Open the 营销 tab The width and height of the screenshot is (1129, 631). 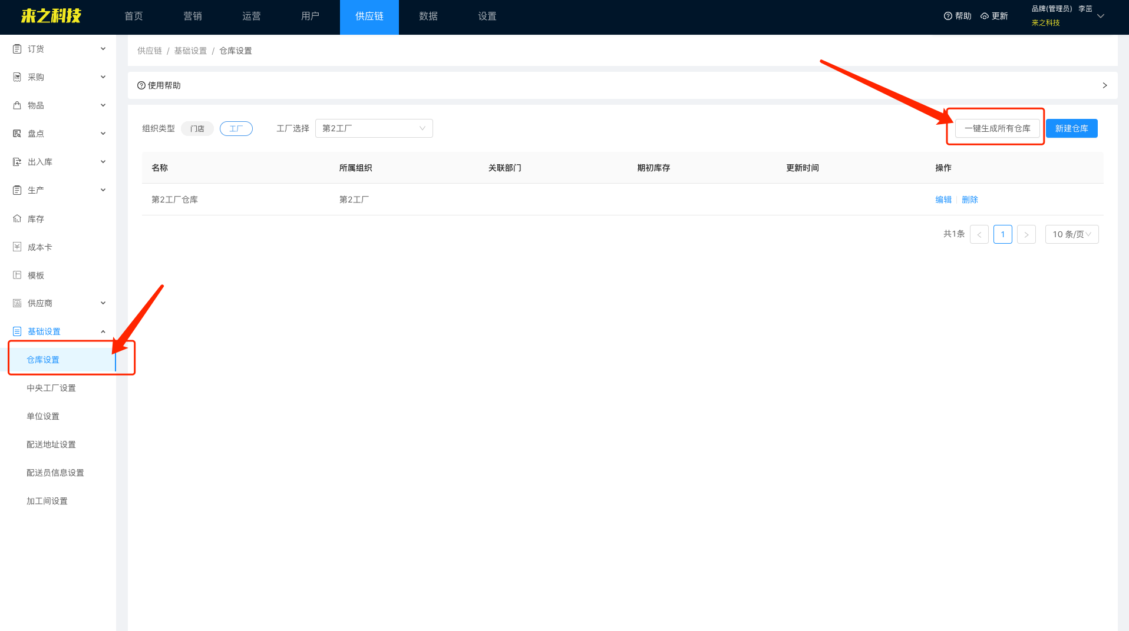(x=193, y=16)
